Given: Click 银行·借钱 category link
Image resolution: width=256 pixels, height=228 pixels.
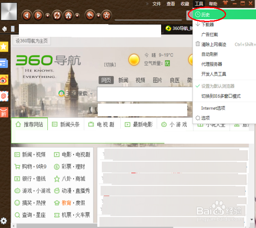Looking at the screenshot, I should (x=30, y=178).
